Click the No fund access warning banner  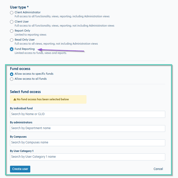tap(48, 99)
